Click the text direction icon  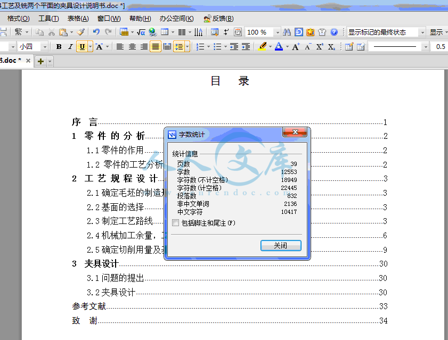click(198, 32)
